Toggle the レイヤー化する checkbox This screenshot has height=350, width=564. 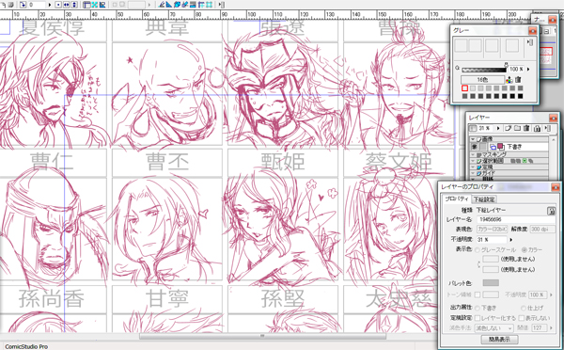pos(478,318)
